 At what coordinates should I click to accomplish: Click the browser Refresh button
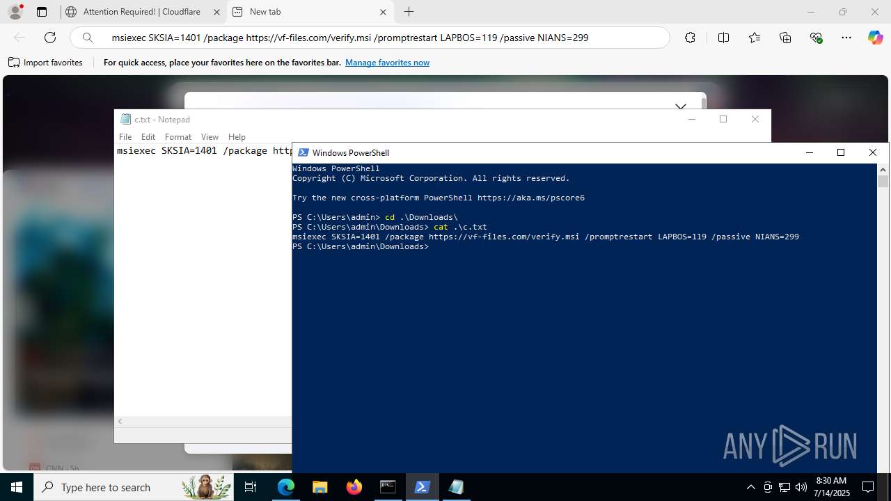click(50, 38)
